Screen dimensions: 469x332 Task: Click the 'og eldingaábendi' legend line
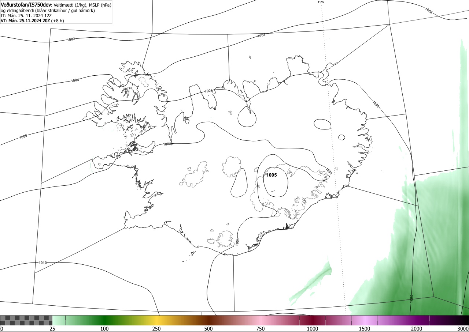(48, 11)
